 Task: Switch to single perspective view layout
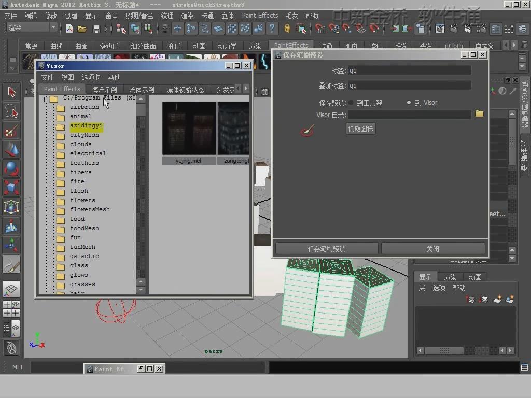11,289
